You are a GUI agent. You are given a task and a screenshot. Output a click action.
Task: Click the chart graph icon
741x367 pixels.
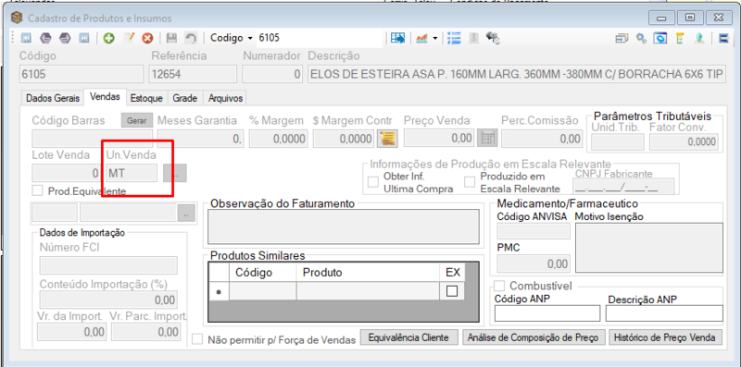click(422, 38)
